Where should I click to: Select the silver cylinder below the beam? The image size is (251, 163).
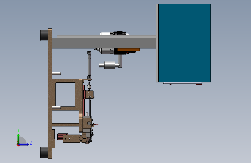109,65
